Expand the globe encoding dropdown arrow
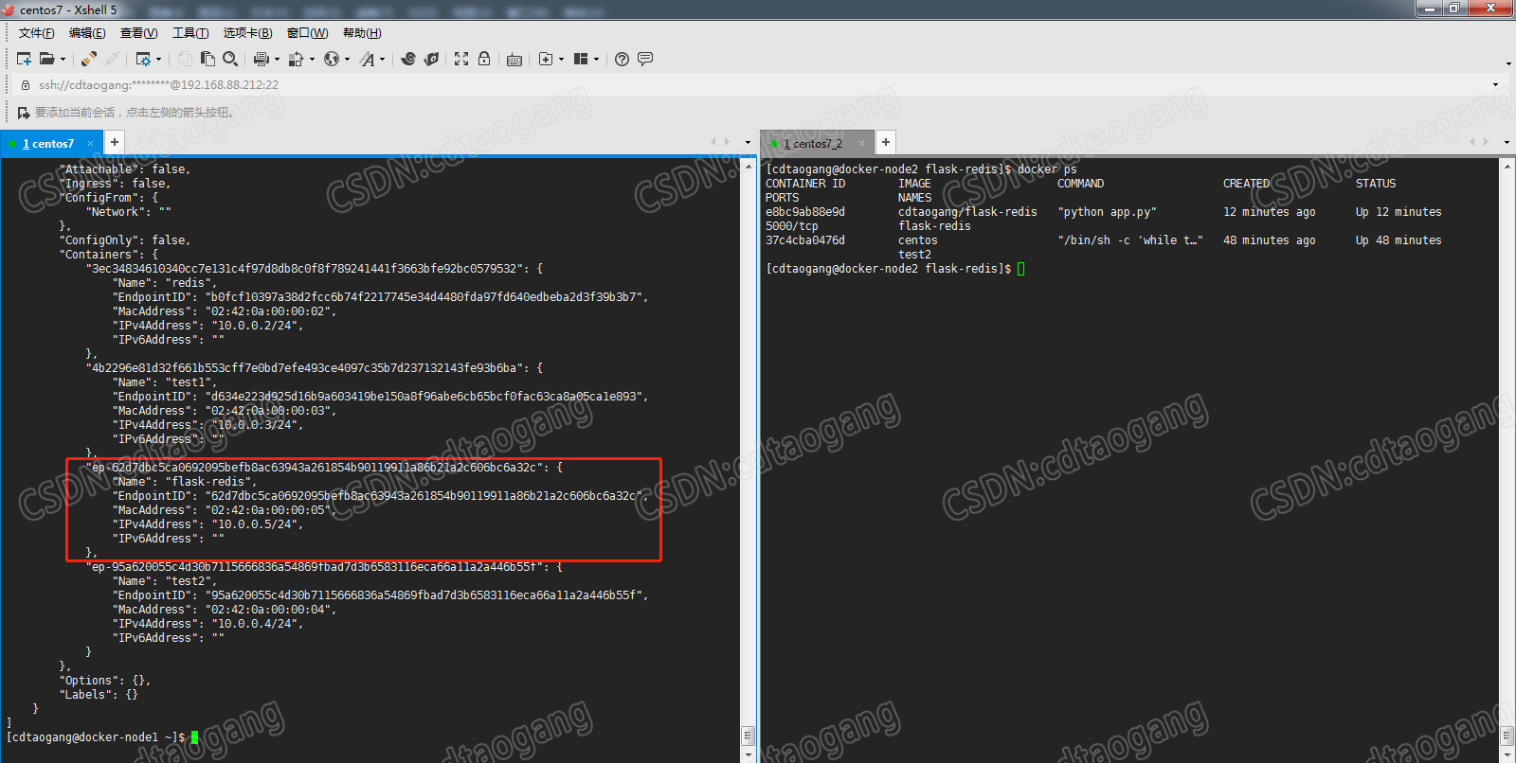The height and width of the screenshot is (763, 1516). pos(347,59)
